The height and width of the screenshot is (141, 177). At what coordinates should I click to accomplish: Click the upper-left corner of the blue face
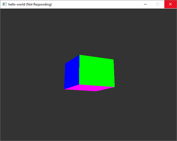[65, 64]
